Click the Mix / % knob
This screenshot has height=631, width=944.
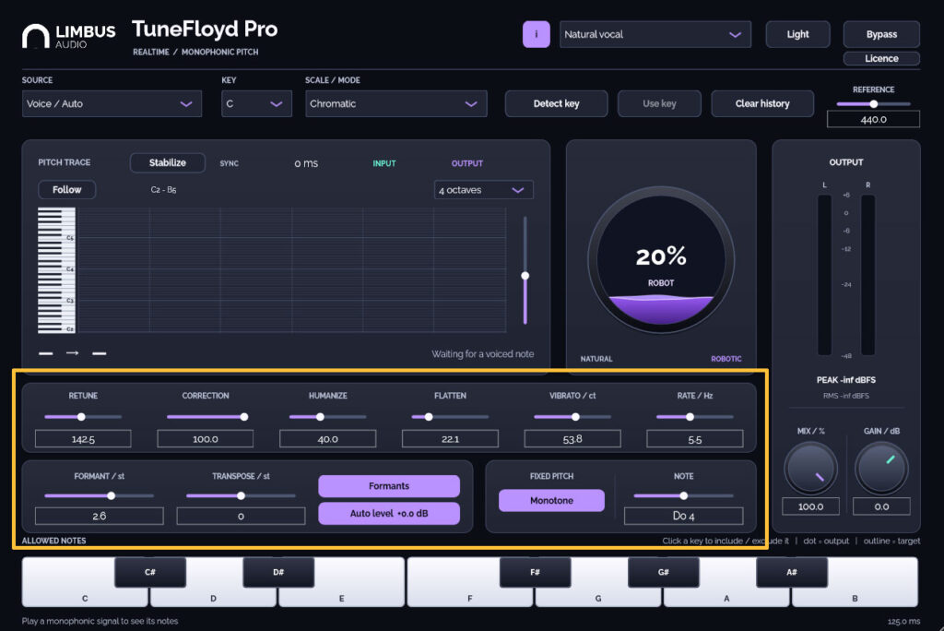pyautogui.click(x=810, y=469)
